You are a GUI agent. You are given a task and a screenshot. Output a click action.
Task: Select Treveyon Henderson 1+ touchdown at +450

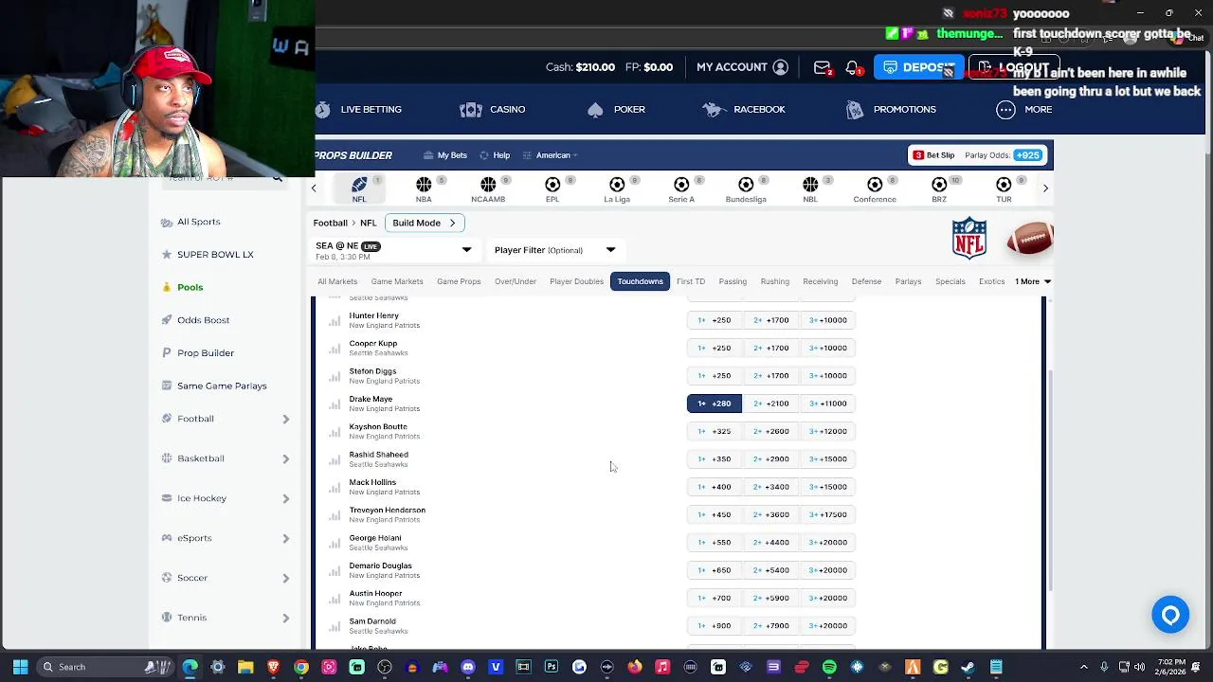pyautogui.click(x=715, y=514)
